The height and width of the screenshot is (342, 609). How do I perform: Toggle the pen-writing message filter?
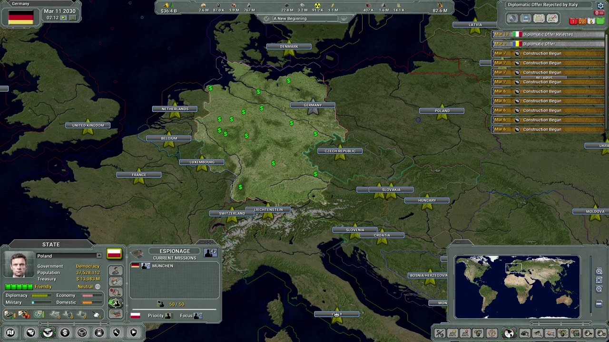(552, 19)
